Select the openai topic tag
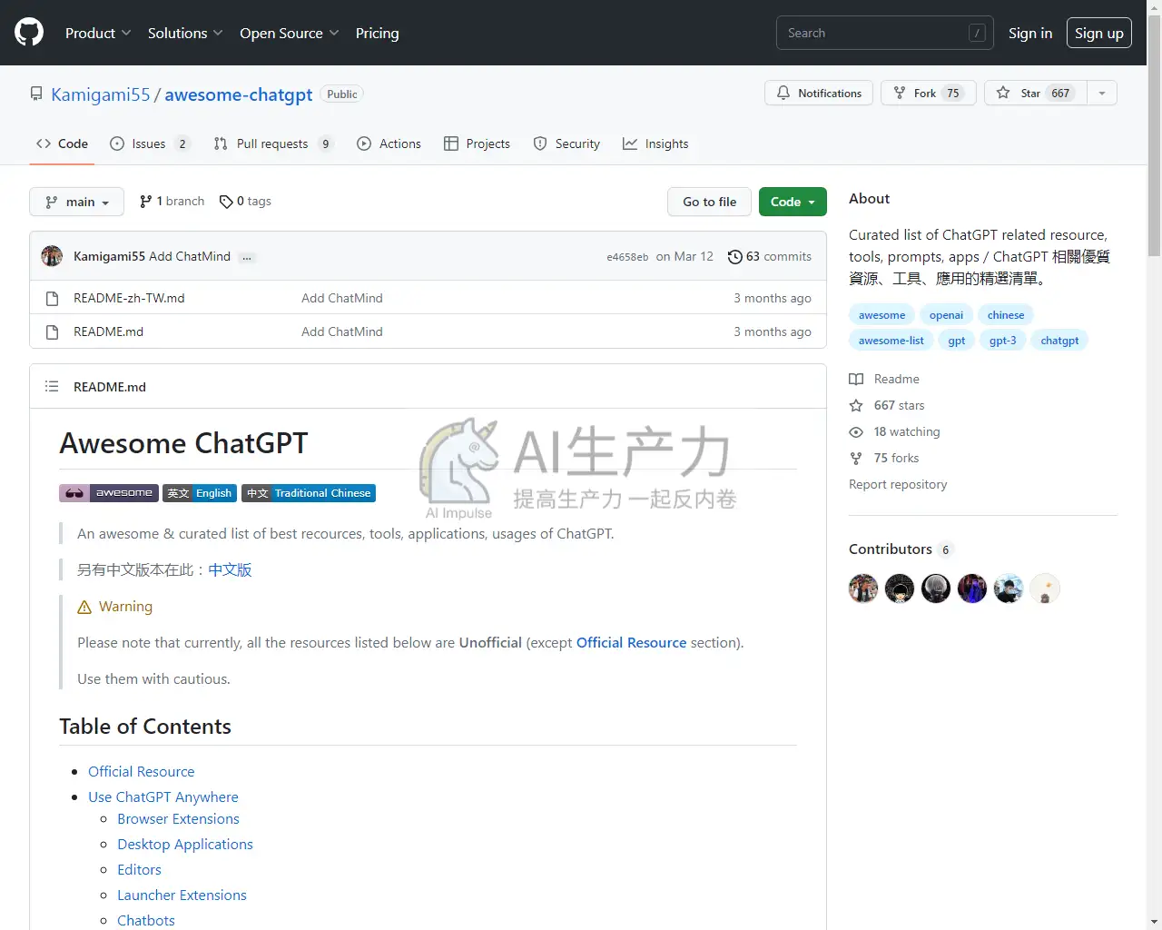This screenshot has height=930, width=1162. pos(946,315)
